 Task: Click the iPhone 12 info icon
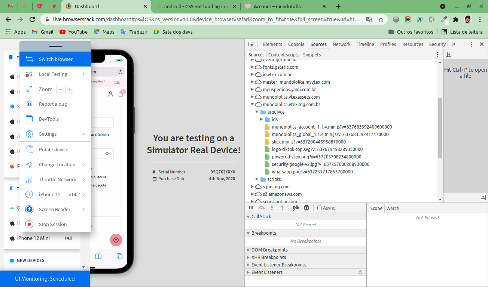29,194
